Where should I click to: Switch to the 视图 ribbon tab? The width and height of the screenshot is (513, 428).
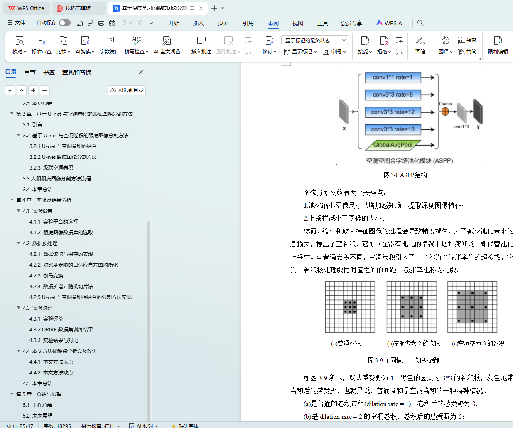tap(298, 23)
